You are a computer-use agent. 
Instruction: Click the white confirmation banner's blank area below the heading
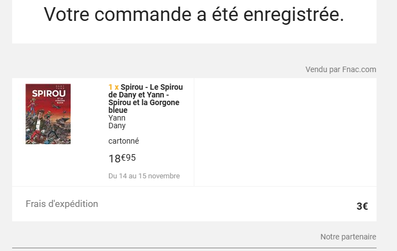(x=194, y=35)
